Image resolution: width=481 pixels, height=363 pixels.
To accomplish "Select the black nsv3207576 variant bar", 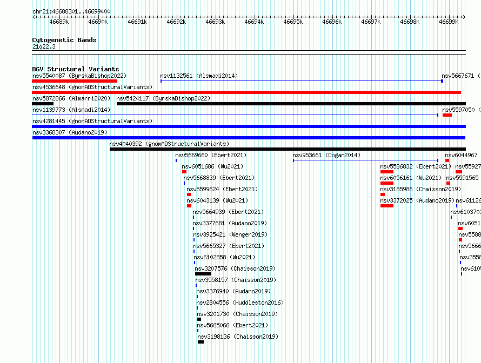I will (x=203, y=274).
